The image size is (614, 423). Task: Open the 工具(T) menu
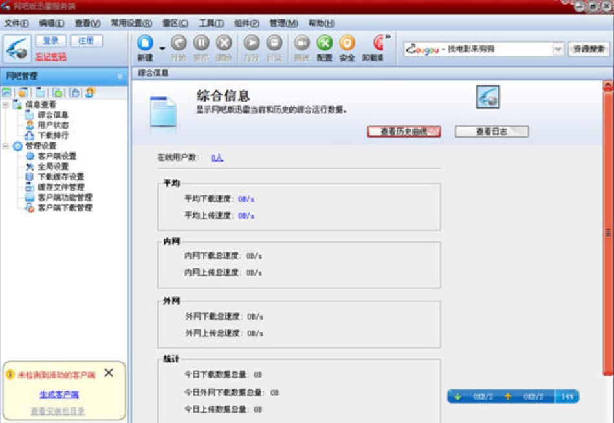click(211, 23)
